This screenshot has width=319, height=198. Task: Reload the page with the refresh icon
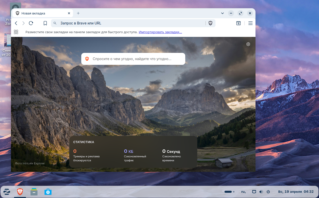[31, 23]
